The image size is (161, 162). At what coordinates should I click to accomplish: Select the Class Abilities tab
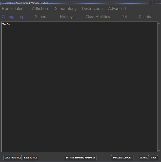(x=98, y=17)
